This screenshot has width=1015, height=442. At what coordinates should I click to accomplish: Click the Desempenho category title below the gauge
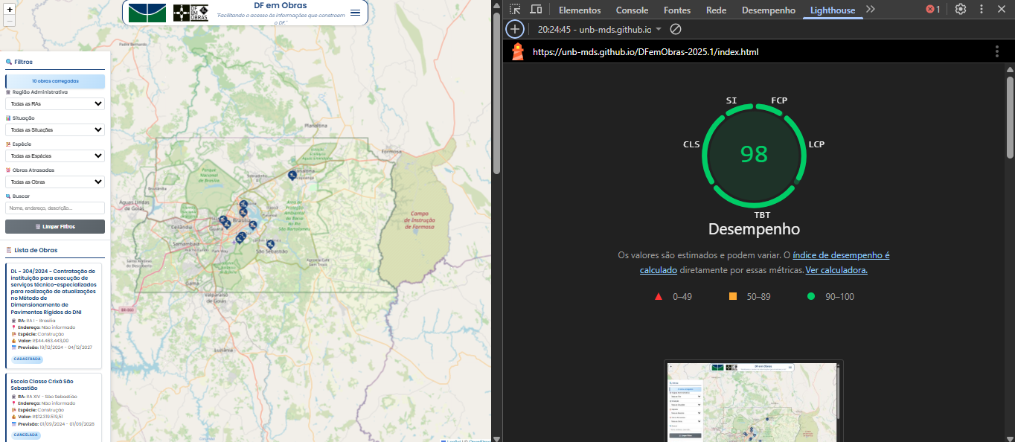[754, 229]
